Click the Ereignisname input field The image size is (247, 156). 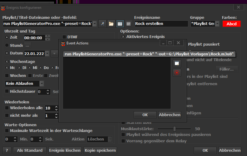point(161,24)
